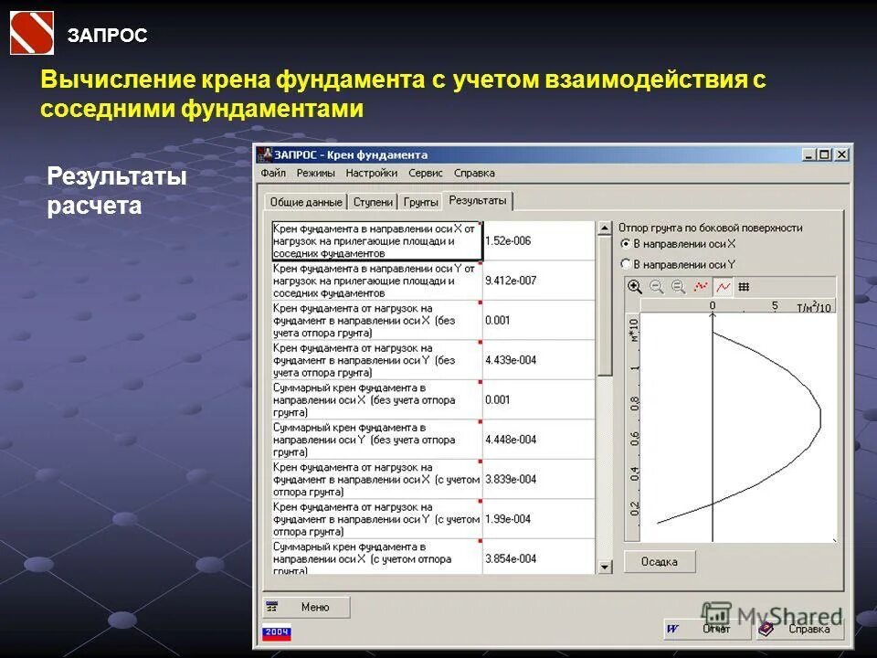Click the reset zoom magnifier icon
This screenshot has height=658, width=877.
tap(679, 287)
